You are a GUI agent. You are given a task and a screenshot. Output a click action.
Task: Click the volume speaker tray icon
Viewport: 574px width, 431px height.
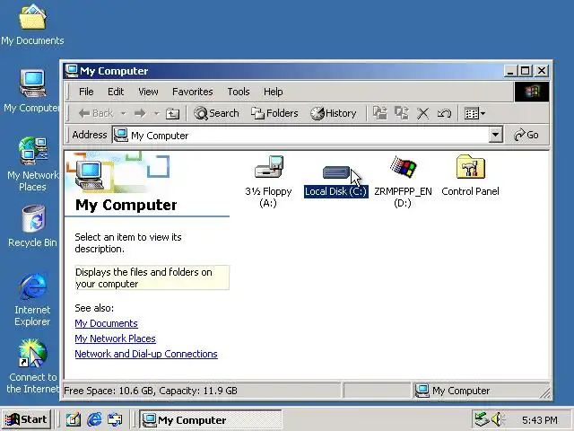(498, 419)
